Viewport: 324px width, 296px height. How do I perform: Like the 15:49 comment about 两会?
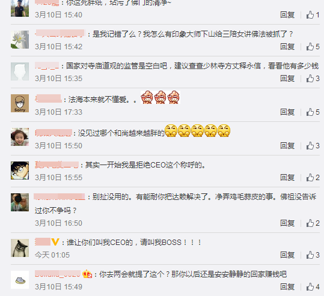pyautogui.click(x=313, y=287)
